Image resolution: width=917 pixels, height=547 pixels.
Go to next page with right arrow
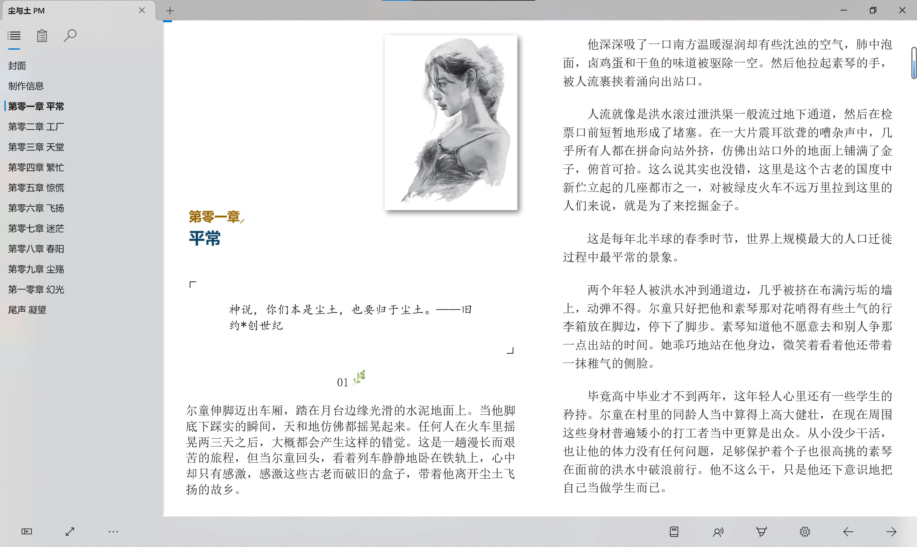pyautogui.click(x=891, y=531)
